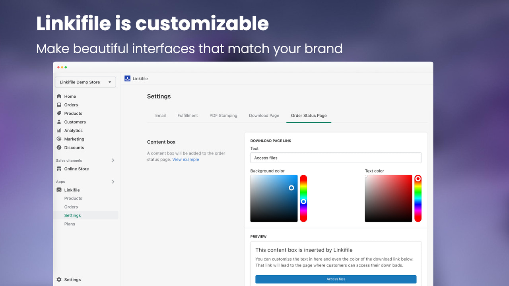This screenshot has height=286, width=509.
Task: Click the Background color saturation picker area
Action: (274, 198)
